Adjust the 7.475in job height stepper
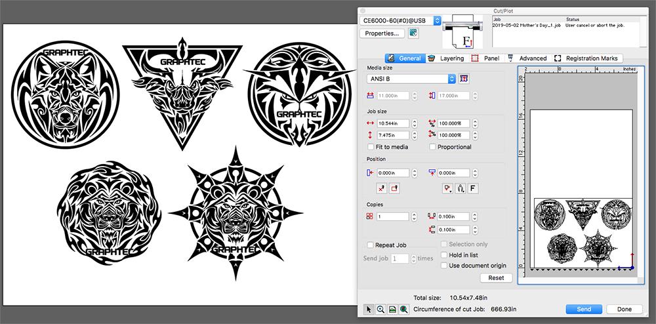Viewport: 656px width, 324px height. 415,135
